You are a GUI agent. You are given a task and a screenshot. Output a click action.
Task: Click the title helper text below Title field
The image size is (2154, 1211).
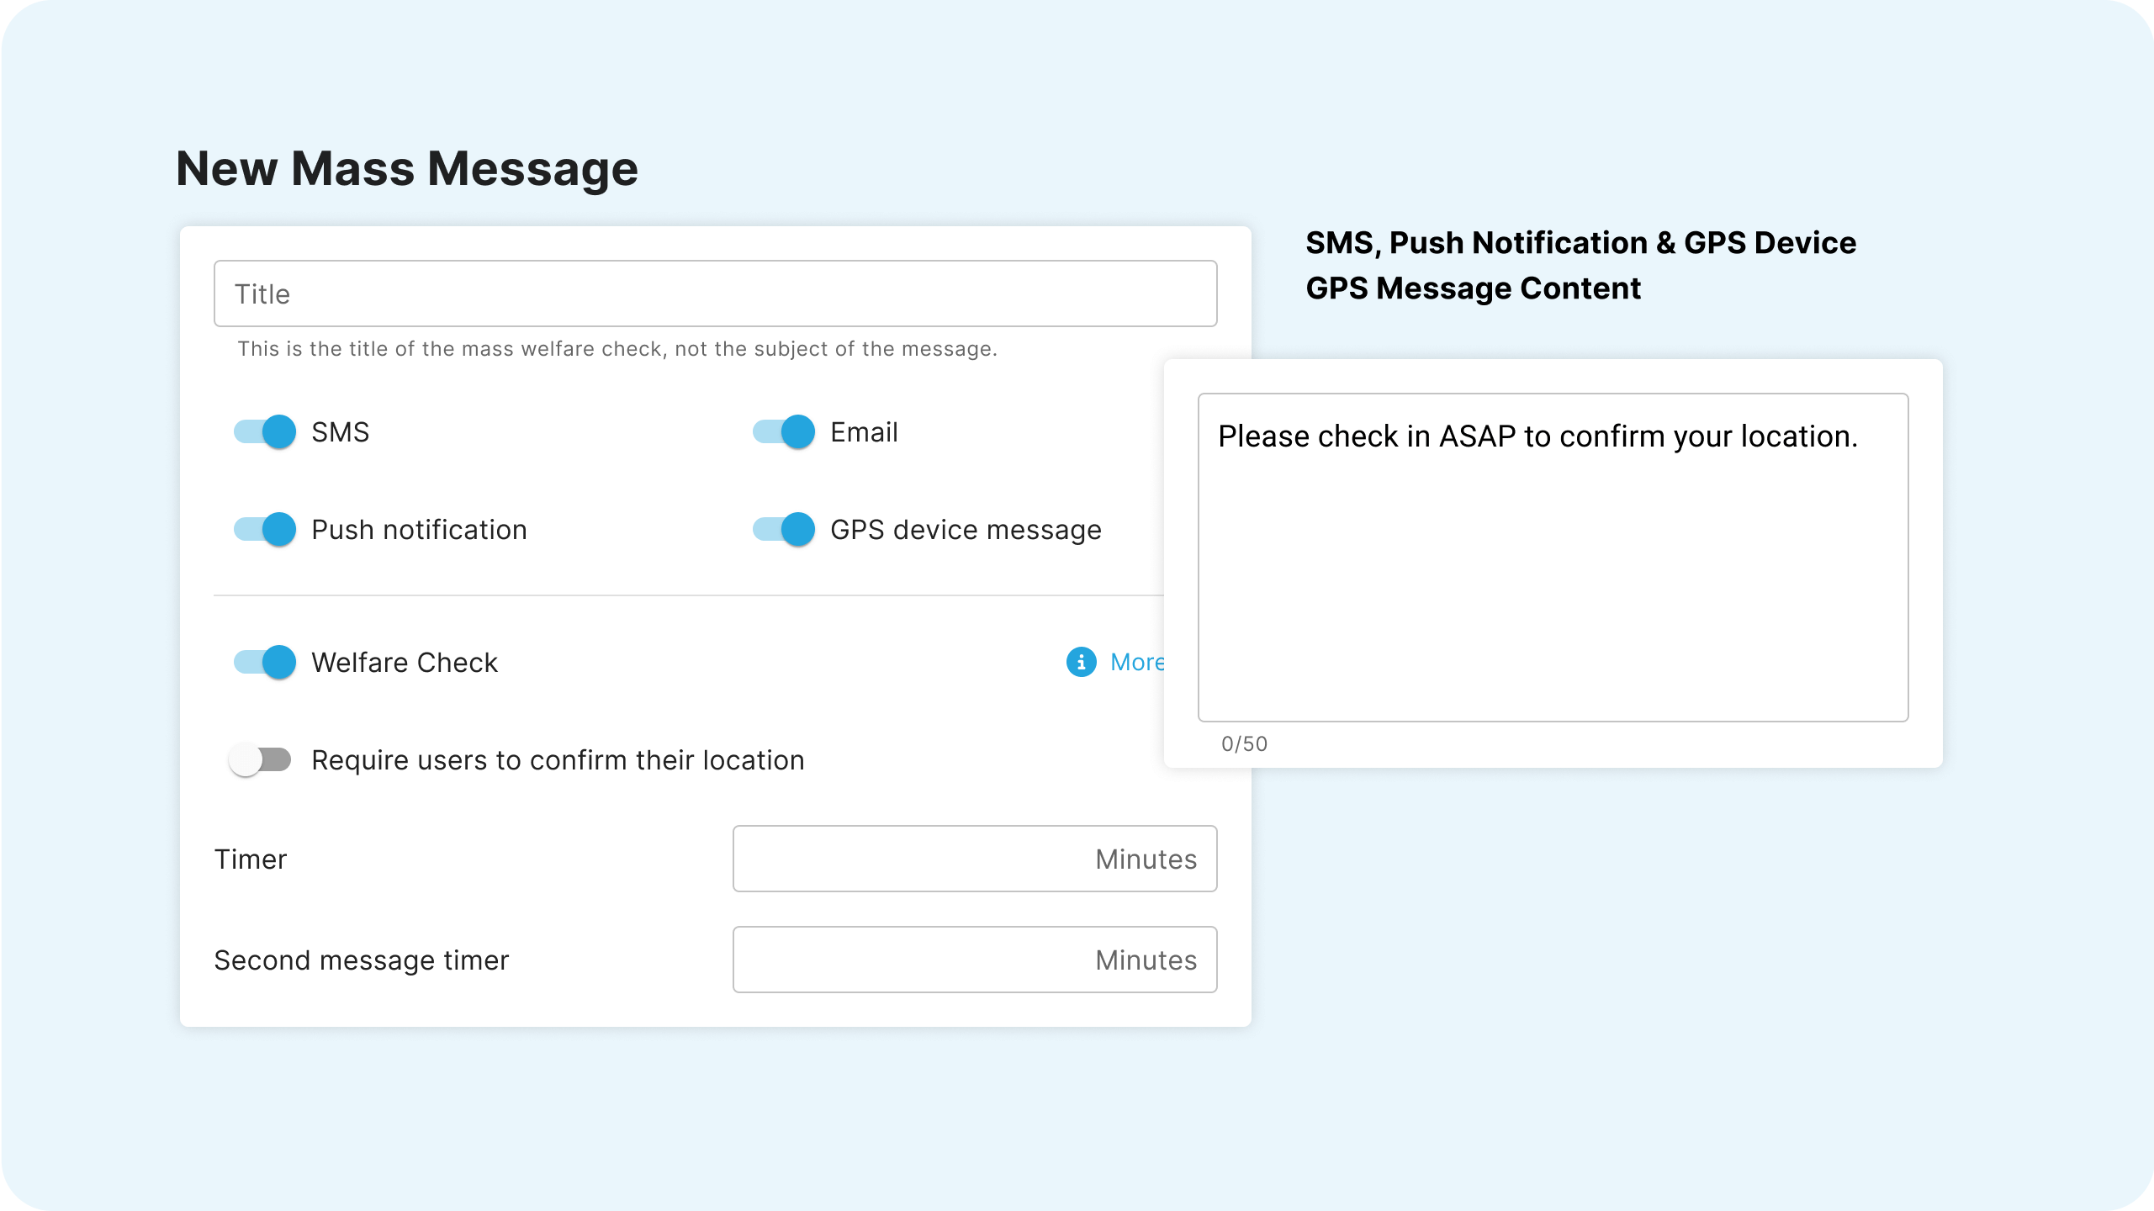[617, 349]
